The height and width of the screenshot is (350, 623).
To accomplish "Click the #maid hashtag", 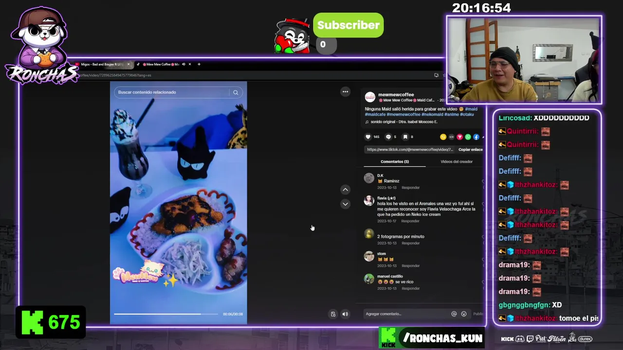I will click(471, 109).
